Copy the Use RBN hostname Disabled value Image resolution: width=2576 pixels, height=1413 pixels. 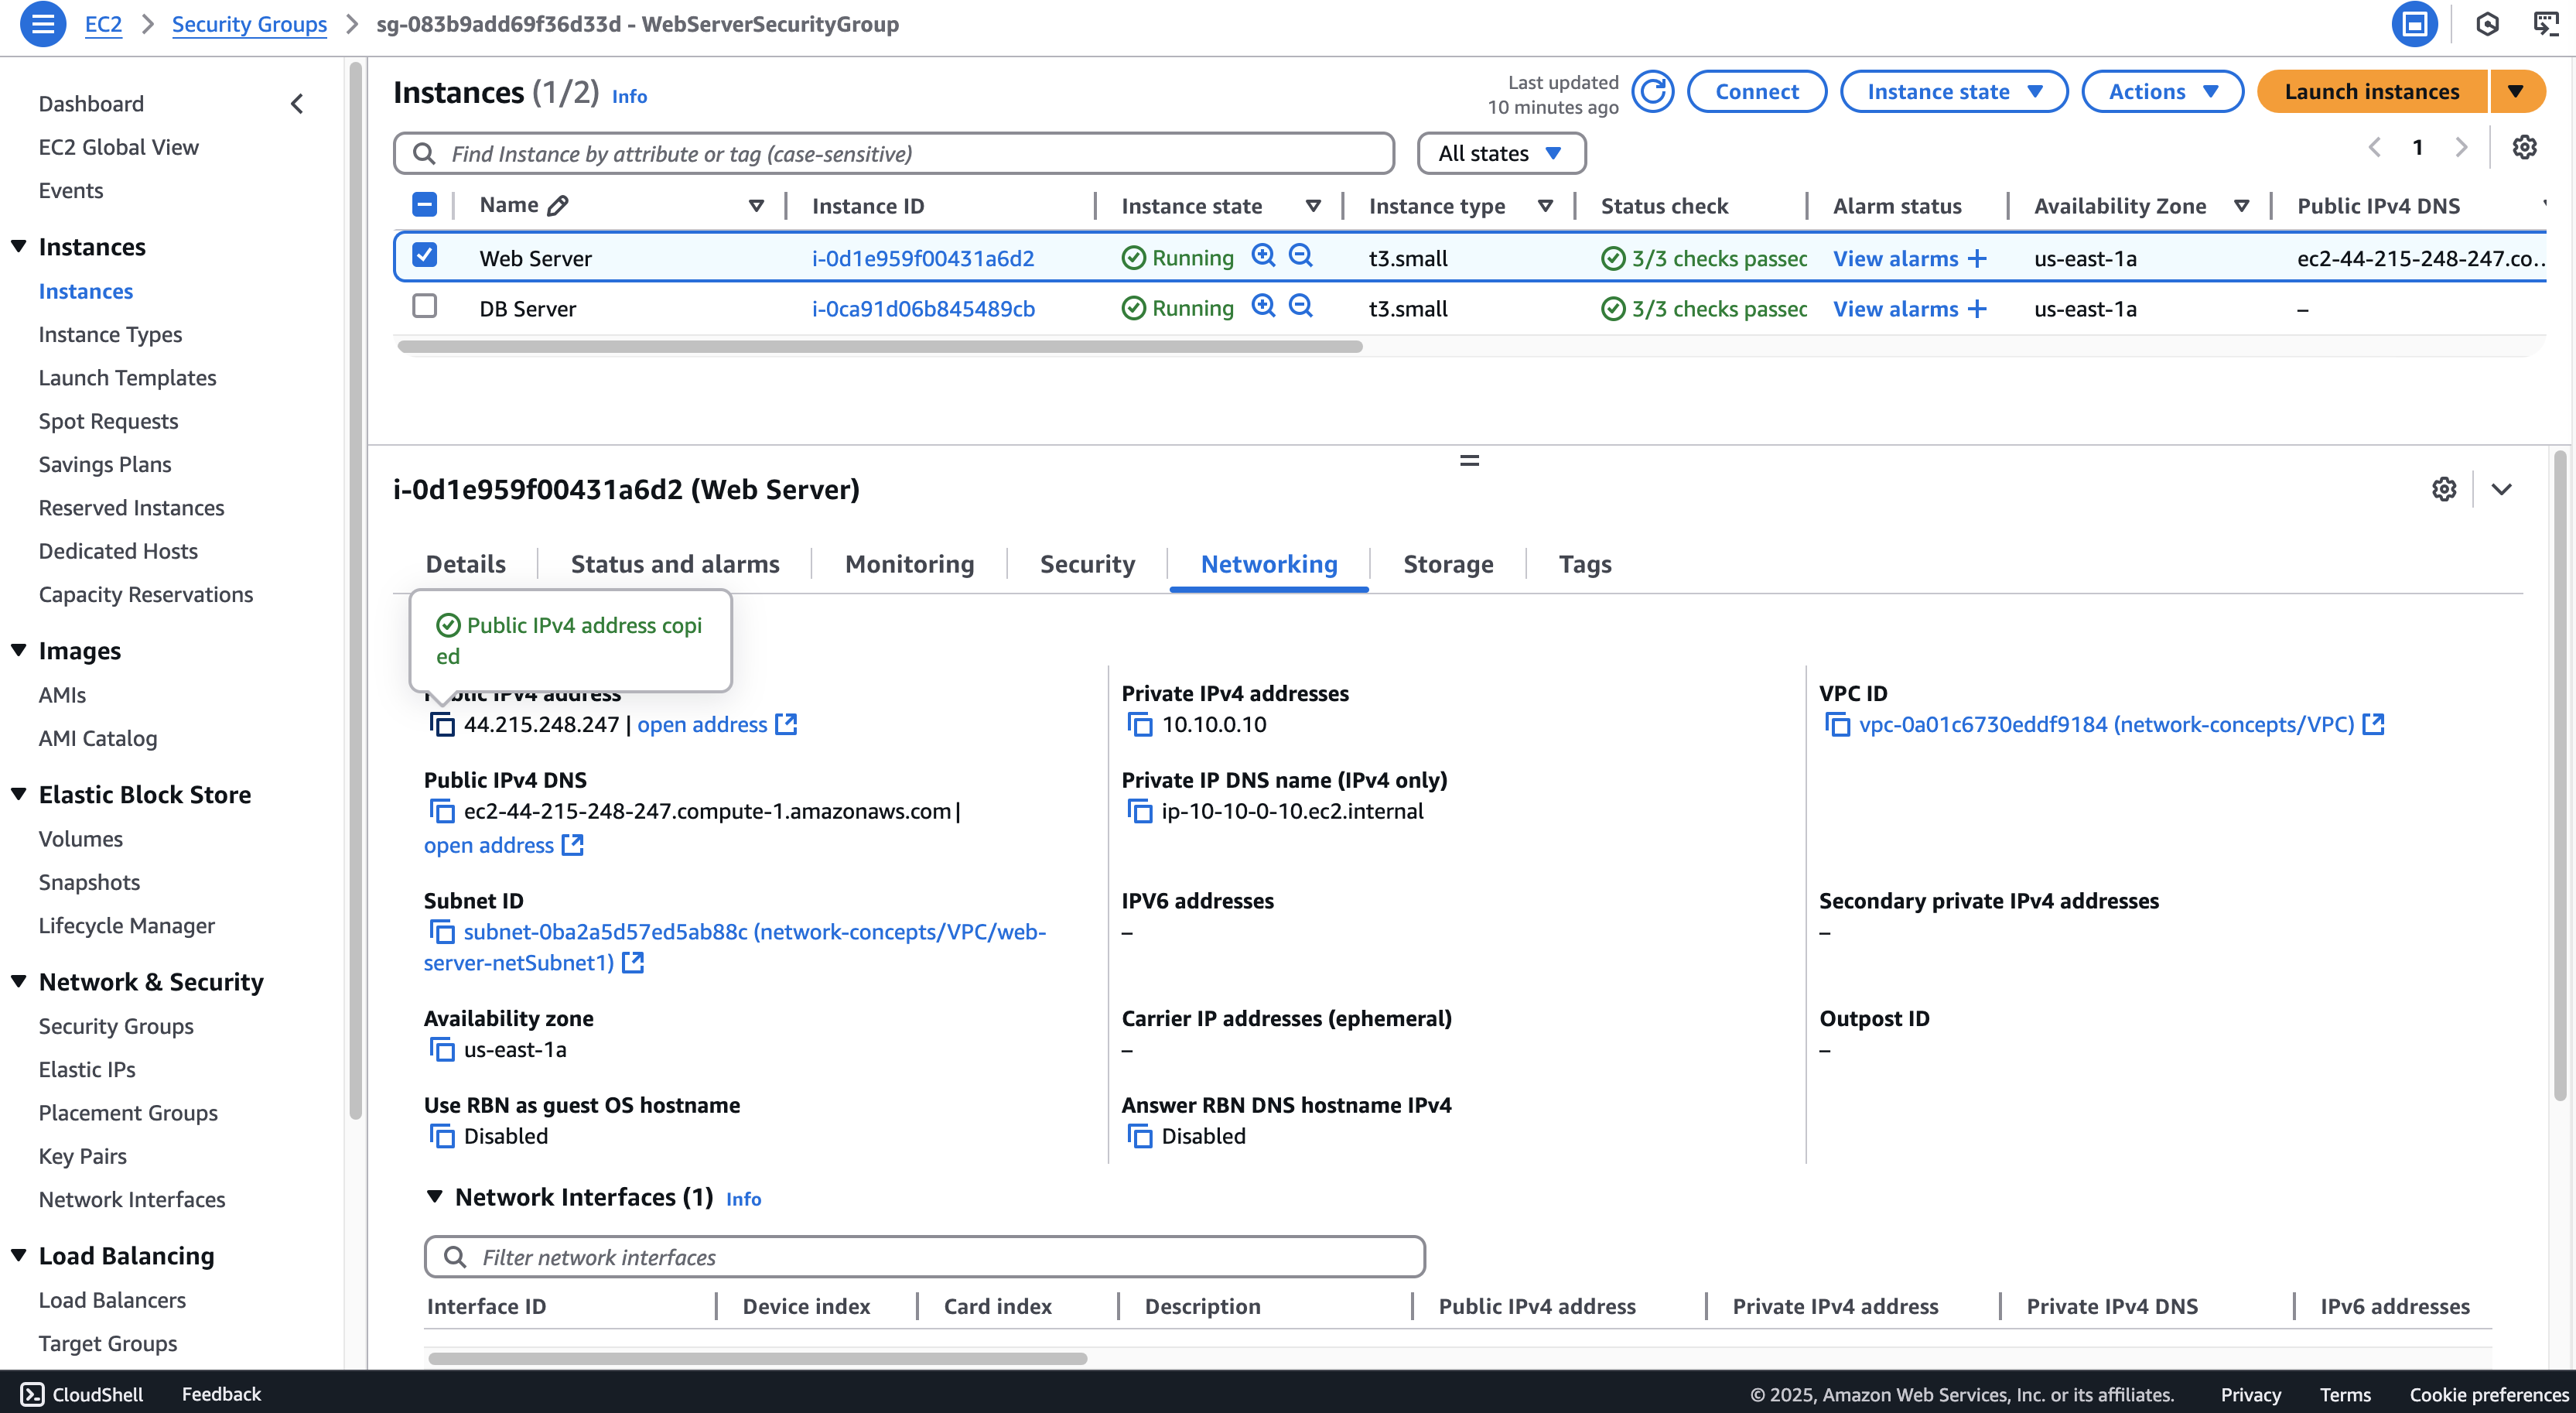tap(442, 1136)
